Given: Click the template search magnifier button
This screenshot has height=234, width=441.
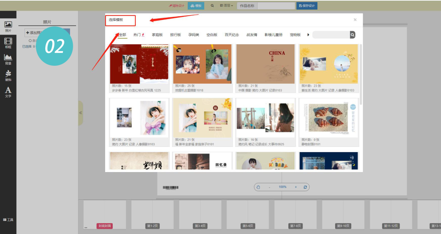Looking at the screenshot, I should tap(352, 35).
